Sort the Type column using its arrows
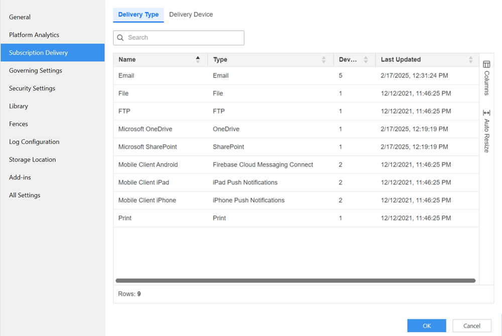 [324, 60]
